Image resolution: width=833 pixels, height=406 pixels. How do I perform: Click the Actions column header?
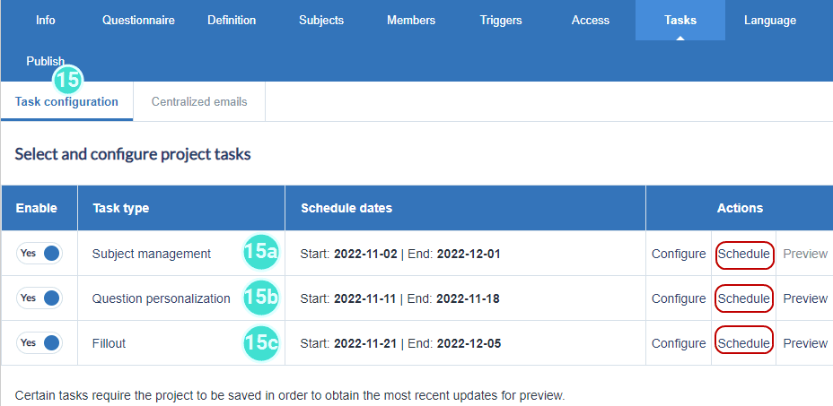click(740, 208)
